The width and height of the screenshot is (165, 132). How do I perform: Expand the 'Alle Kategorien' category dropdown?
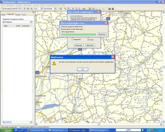coord(31,22)
